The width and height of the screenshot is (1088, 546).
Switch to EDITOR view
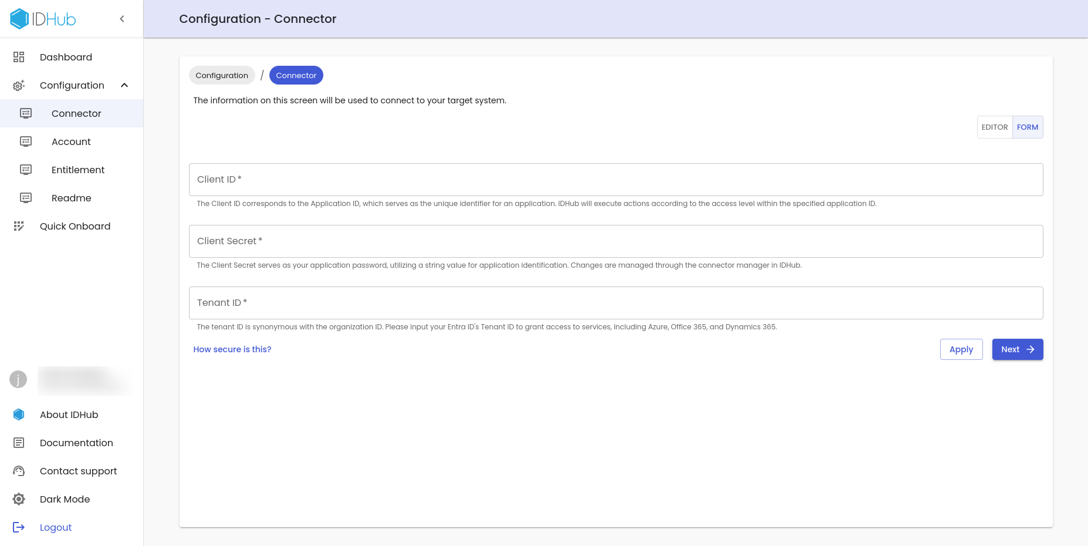(994, 127)
